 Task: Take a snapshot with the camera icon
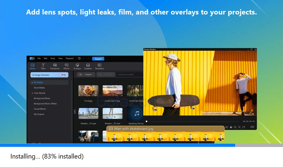(227, 127)
